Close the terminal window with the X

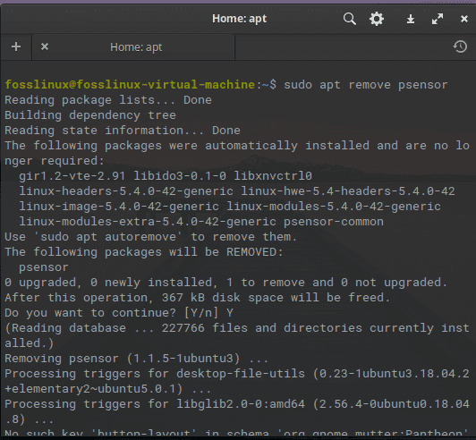(463, 19)
